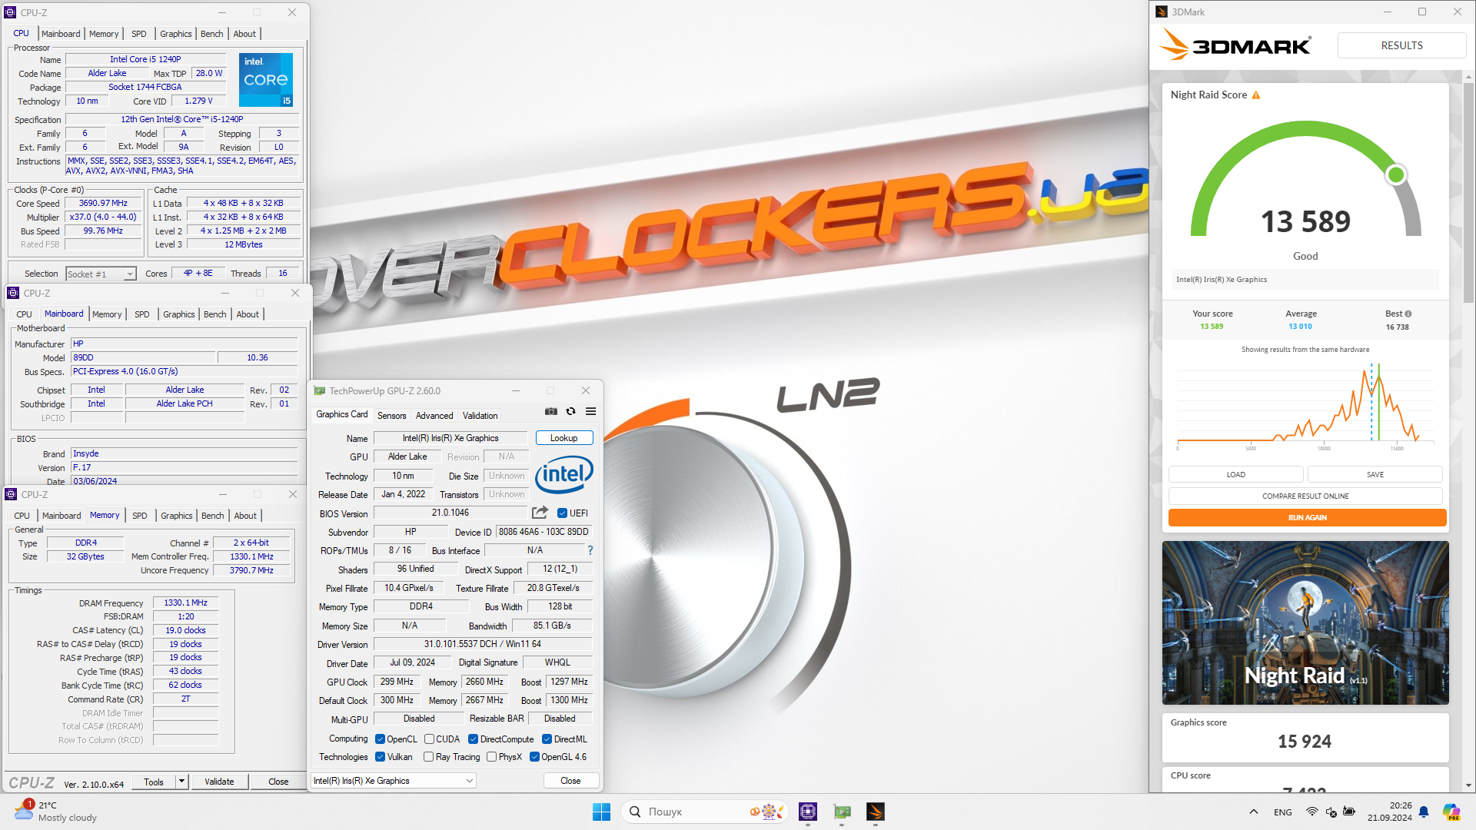Click the clock and date in taskbar
Viewport: 1476px width, 830px height.
1390,812
